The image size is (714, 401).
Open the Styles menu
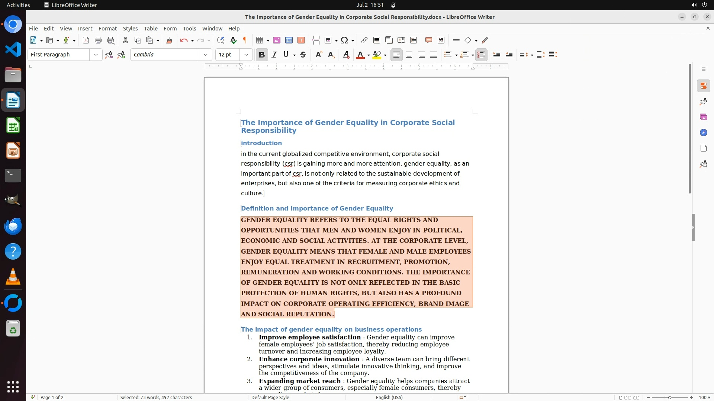coord(130,29)
